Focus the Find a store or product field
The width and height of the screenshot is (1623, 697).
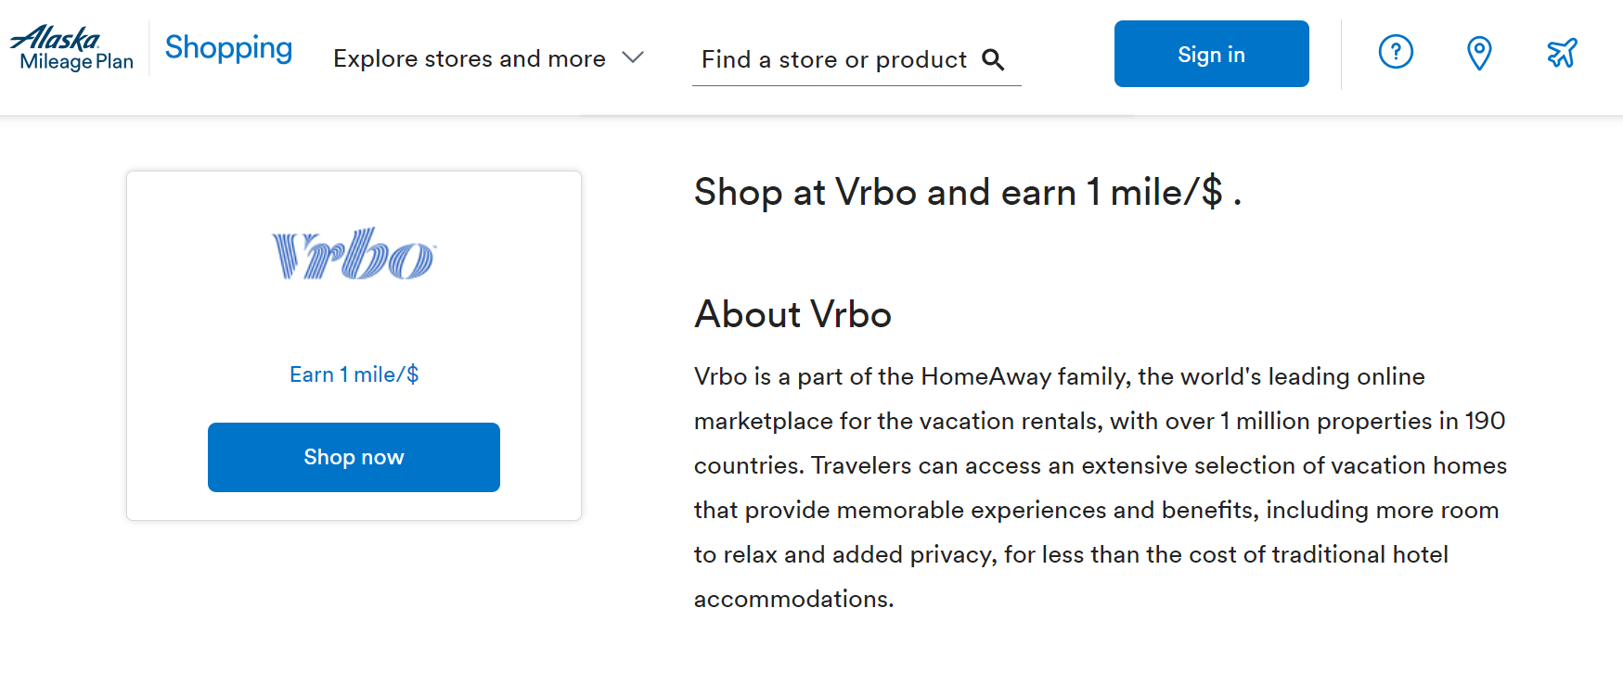(833, 59)
